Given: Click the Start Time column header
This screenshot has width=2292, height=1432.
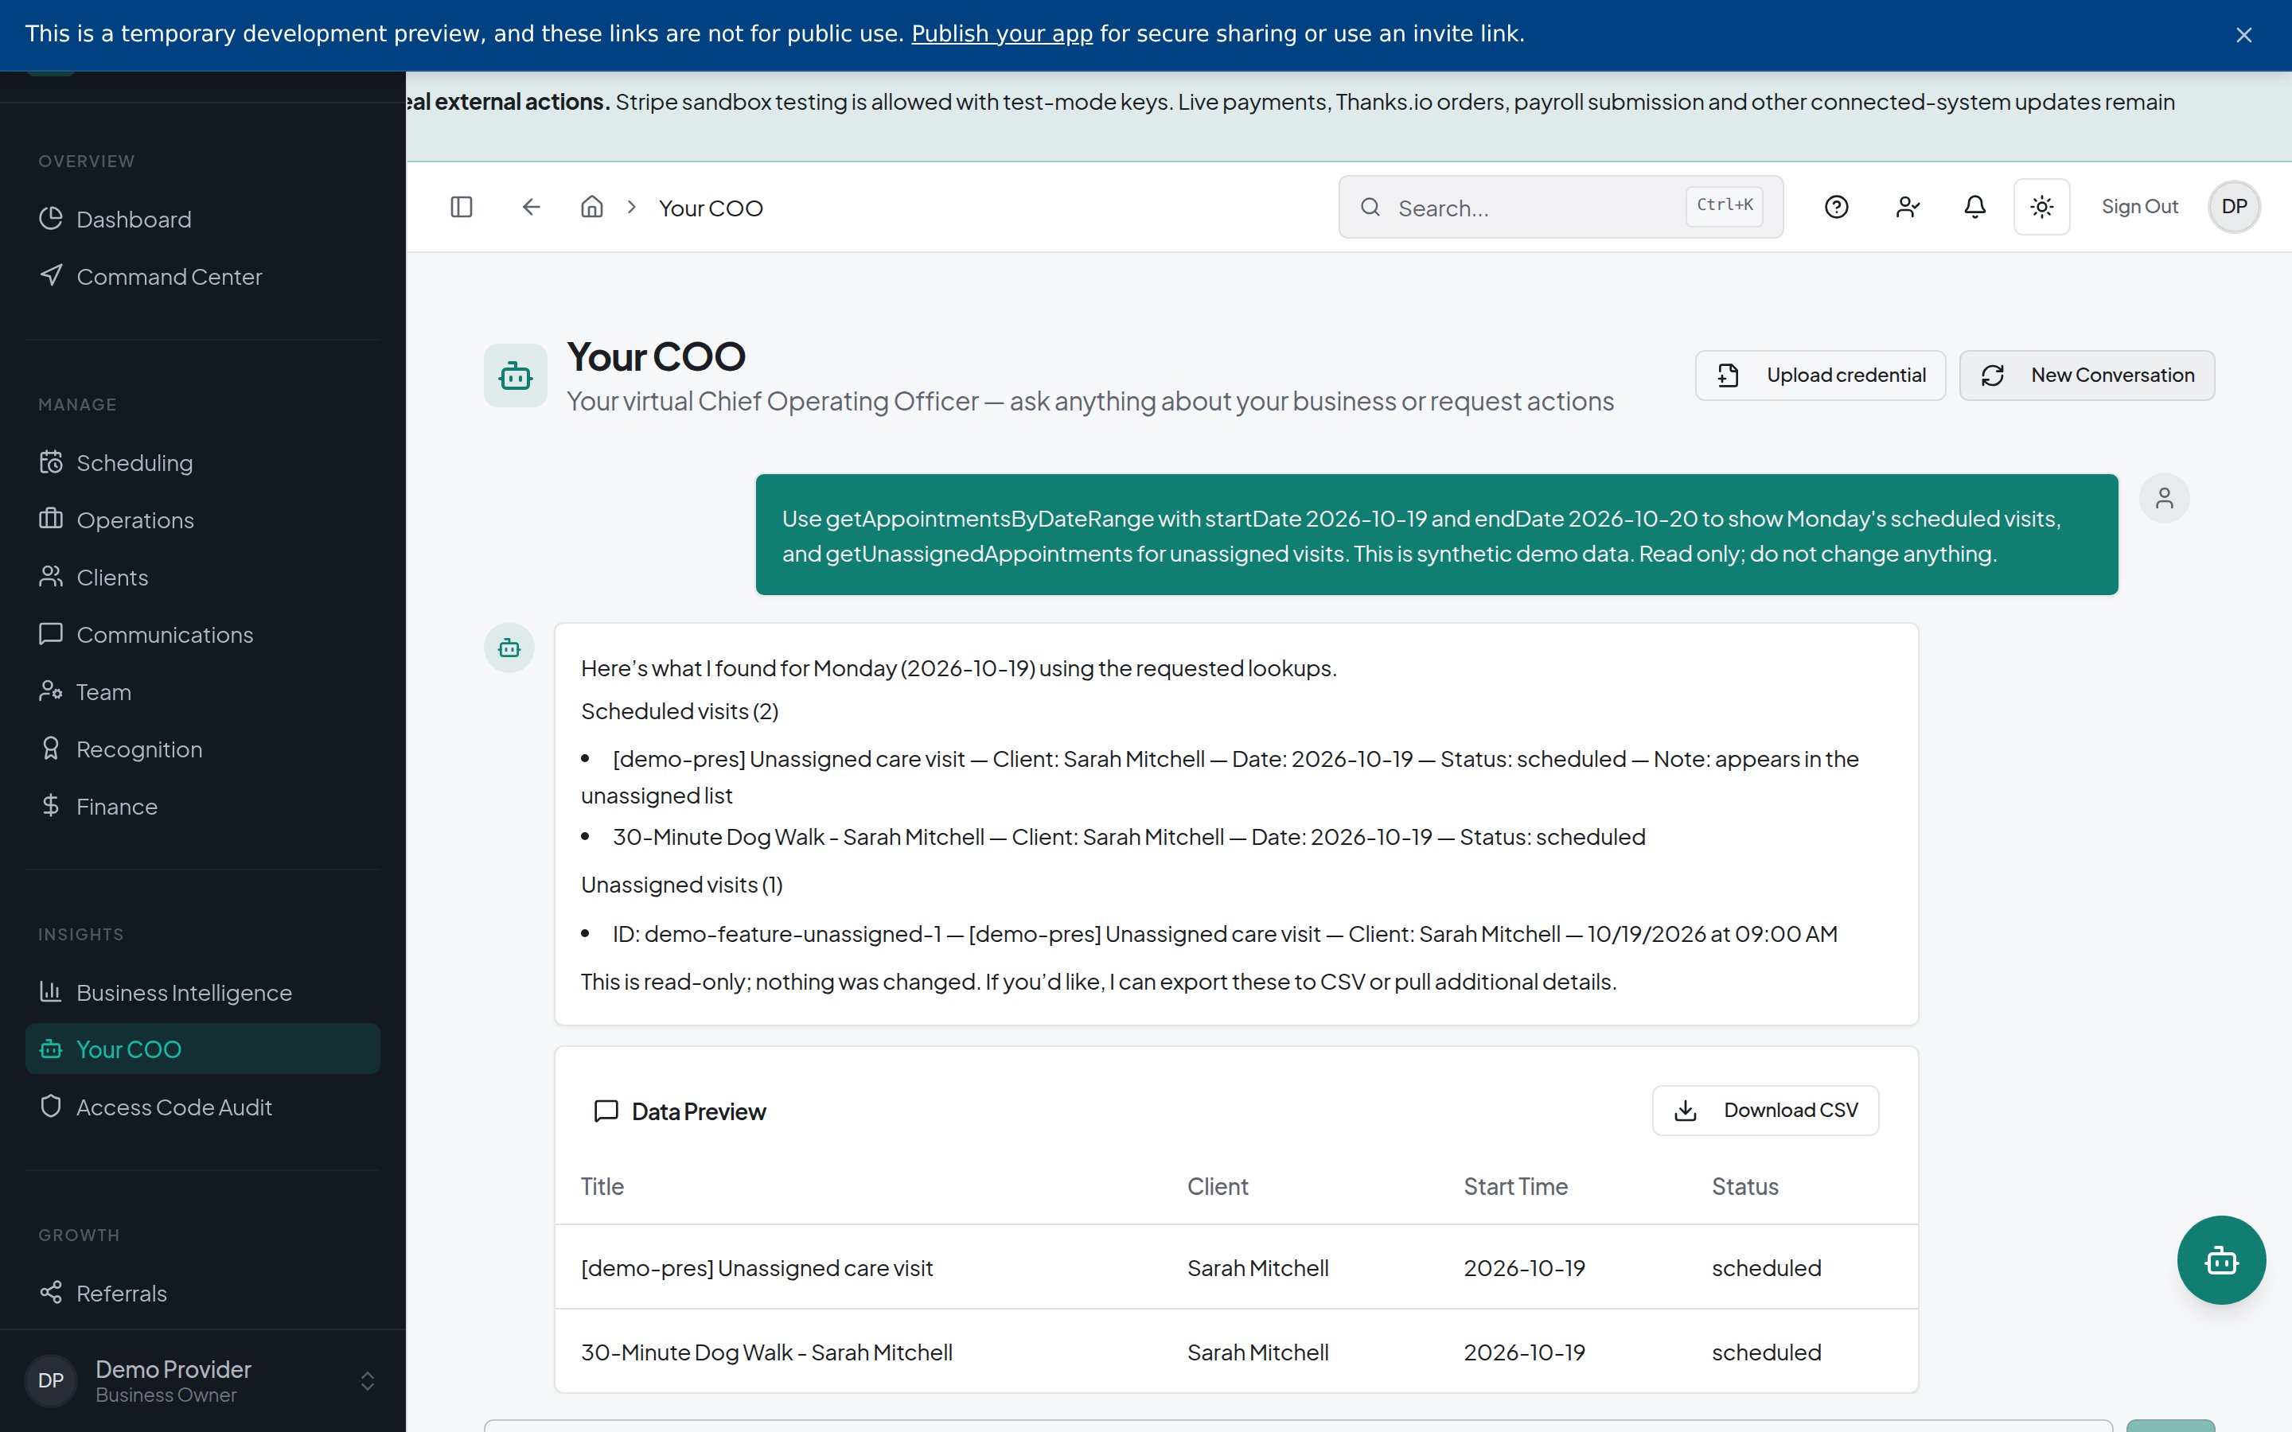Looking at the screenshot, I should [x=1515, y=1187].
